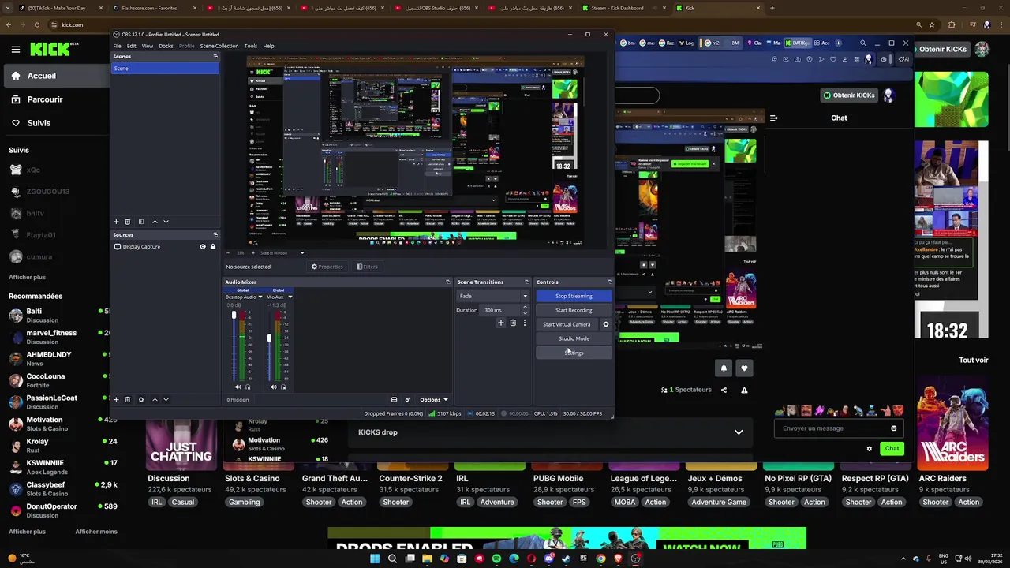Click the heart follow icon on the stream page
Image resolution: width=1010 pixels, height=568 pixels.
[x=744, y=368]
